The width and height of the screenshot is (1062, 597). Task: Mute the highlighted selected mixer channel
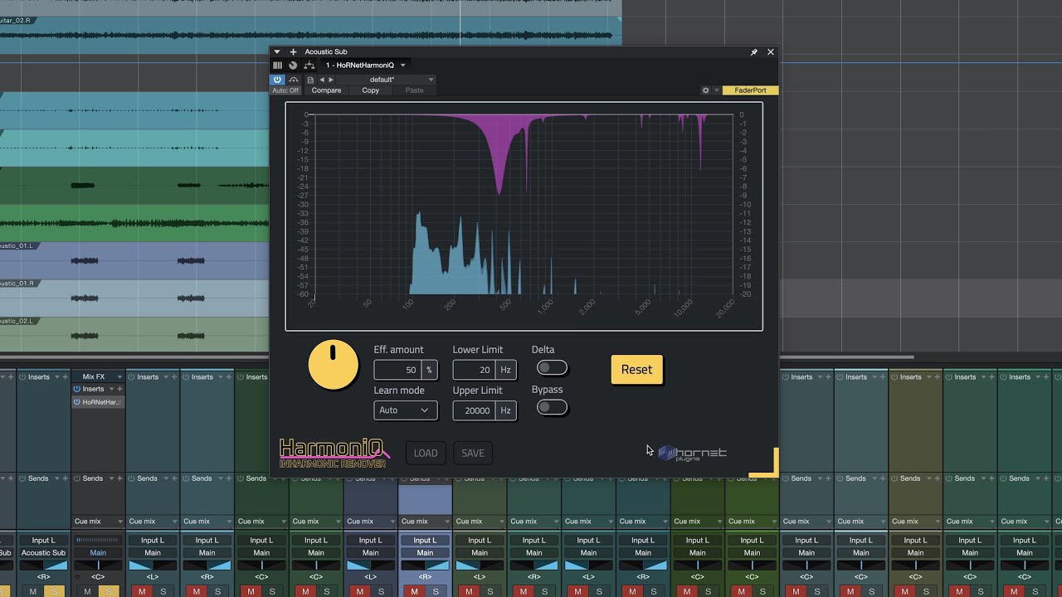coord(415,591)
